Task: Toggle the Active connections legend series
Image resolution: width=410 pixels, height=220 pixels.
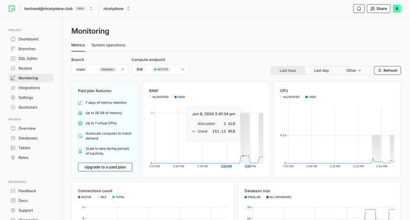Action: [x=85, y=197]
